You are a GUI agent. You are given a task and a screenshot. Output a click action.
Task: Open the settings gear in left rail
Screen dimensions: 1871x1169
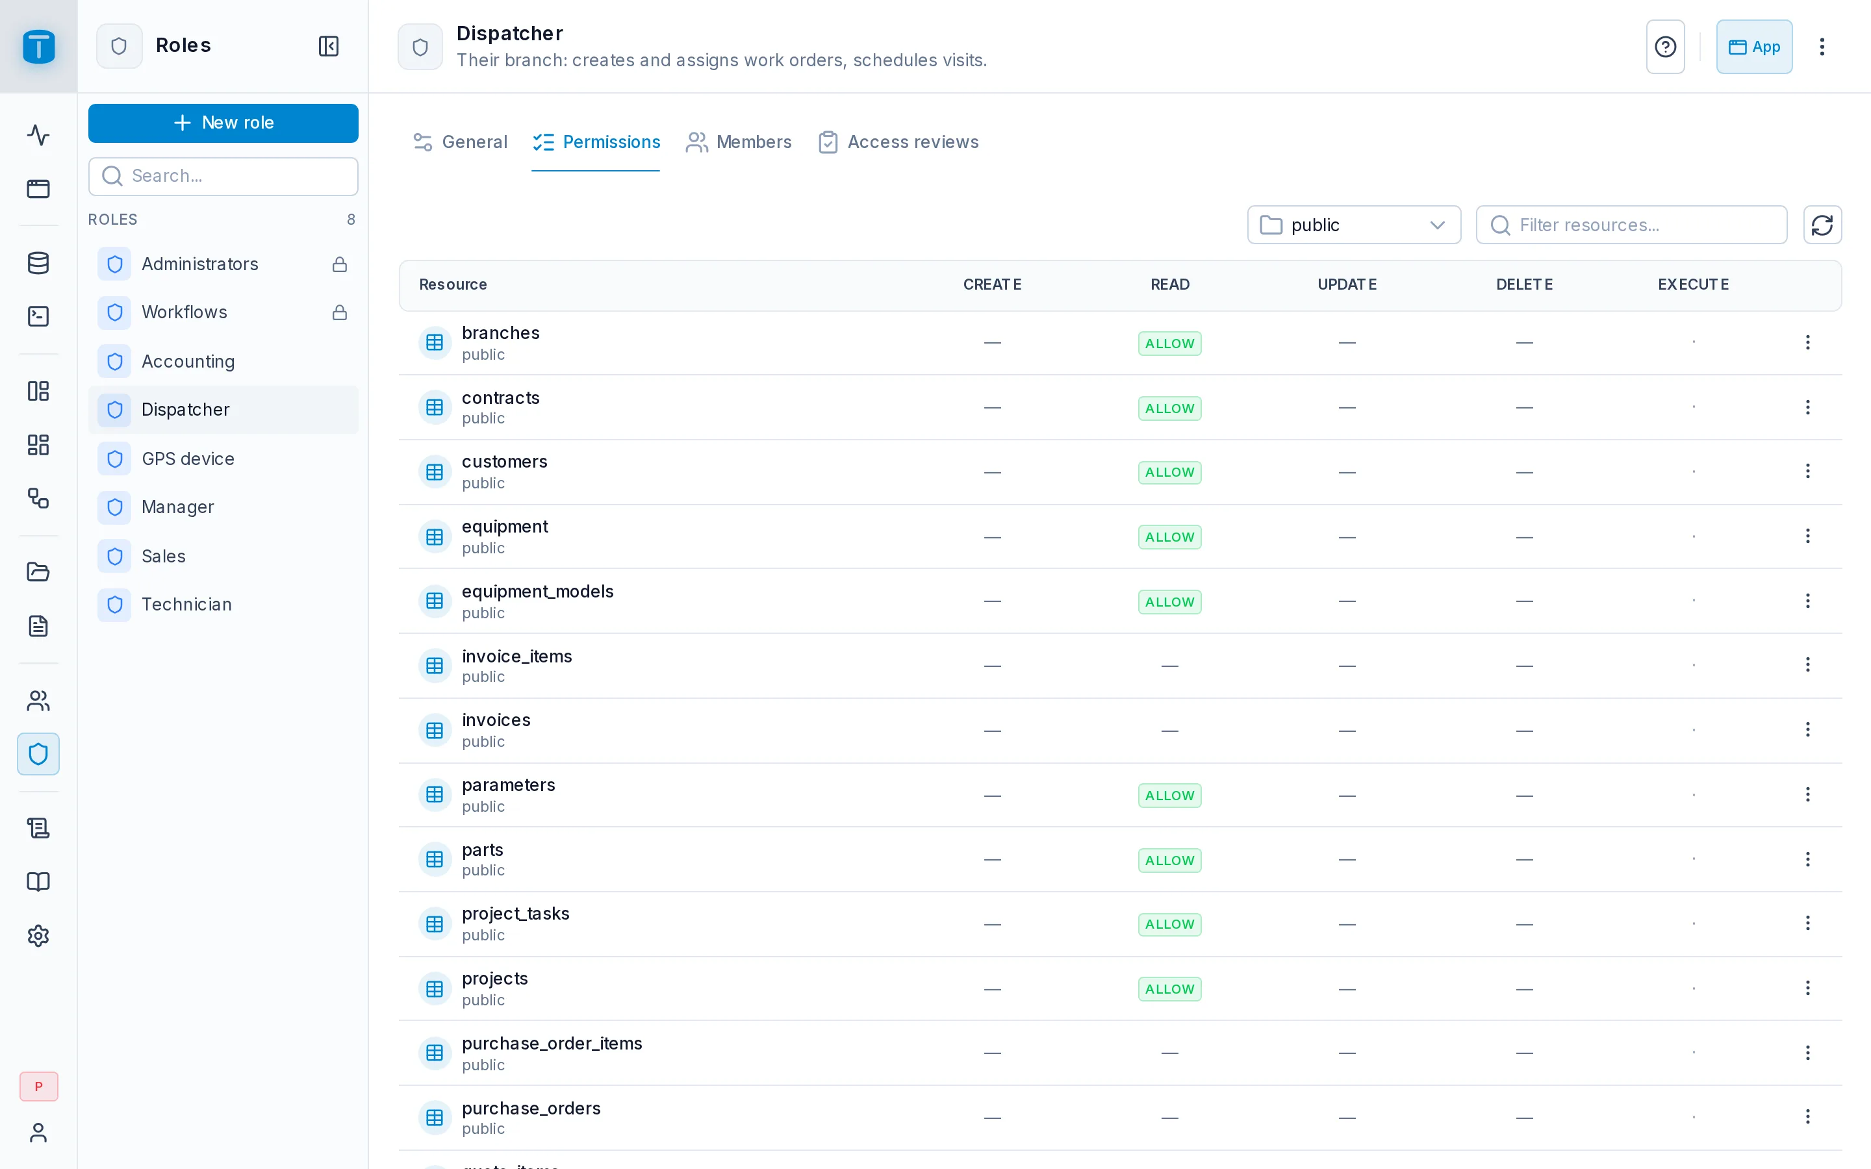tap(38, 935)
